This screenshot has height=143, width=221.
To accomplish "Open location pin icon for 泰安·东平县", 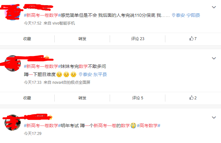I will click(x=81, y=74).
